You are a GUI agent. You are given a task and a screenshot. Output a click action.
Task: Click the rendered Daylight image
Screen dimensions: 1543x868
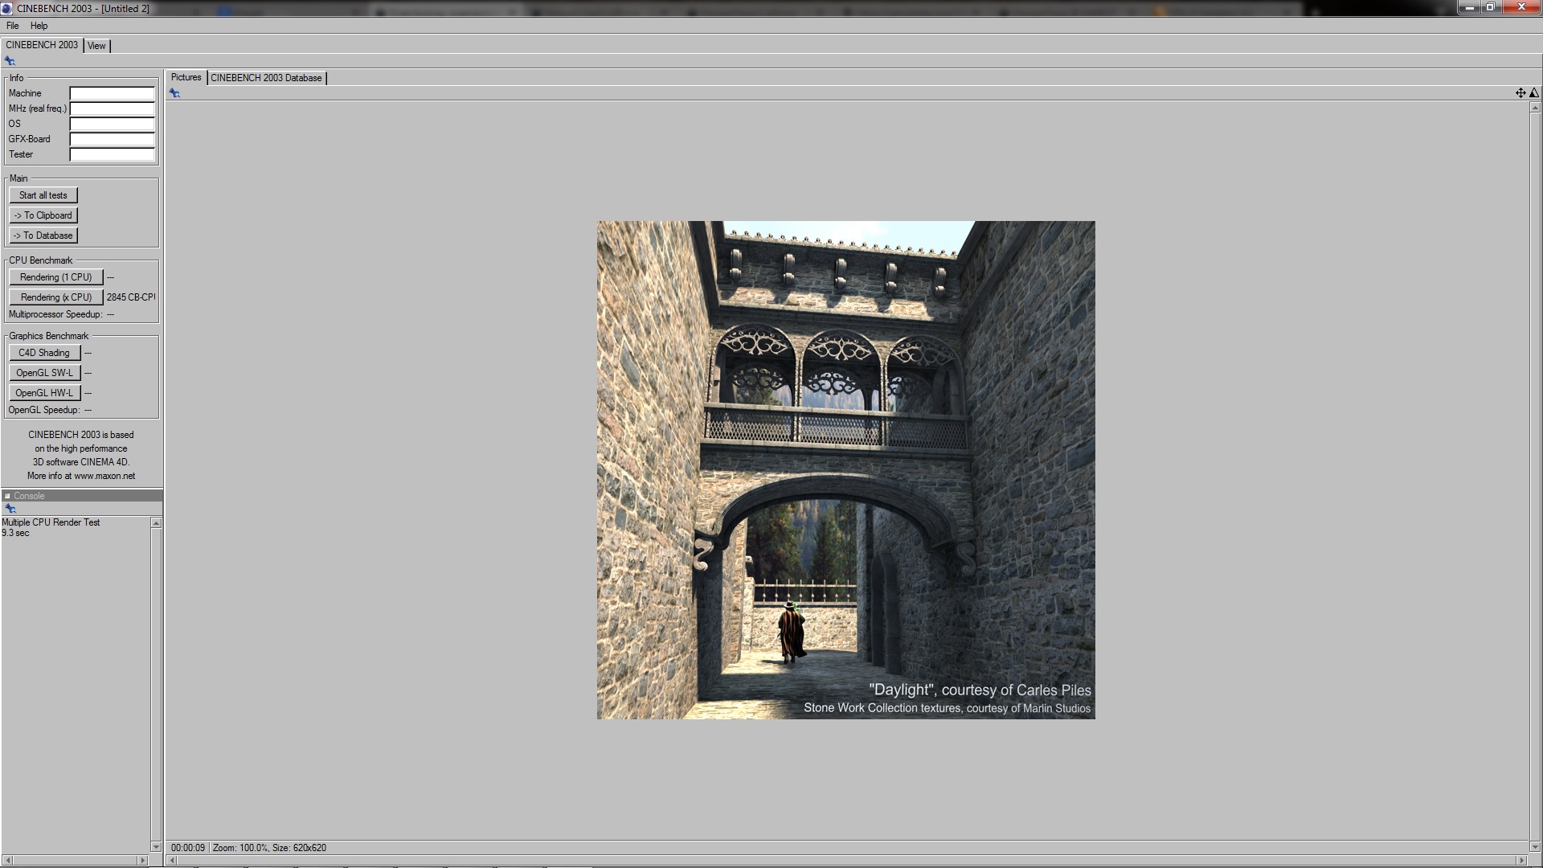pos(845,470)
